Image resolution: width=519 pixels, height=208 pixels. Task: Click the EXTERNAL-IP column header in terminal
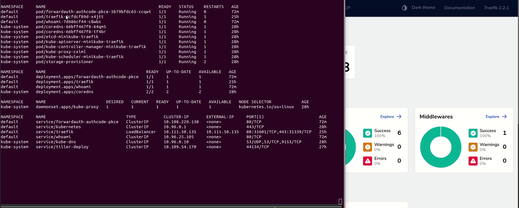coord(220,117)
